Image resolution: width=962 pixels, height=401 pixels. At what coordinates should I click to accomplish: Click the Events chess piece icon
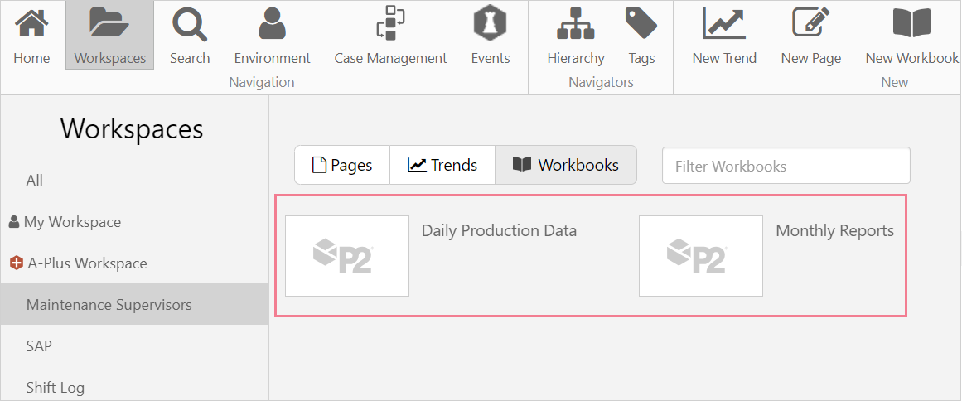[491, 23]
